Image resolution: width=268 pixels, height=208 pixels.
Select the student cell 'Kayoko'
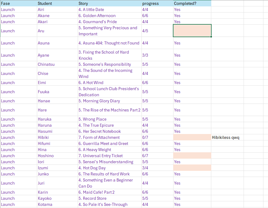(57, 199)
